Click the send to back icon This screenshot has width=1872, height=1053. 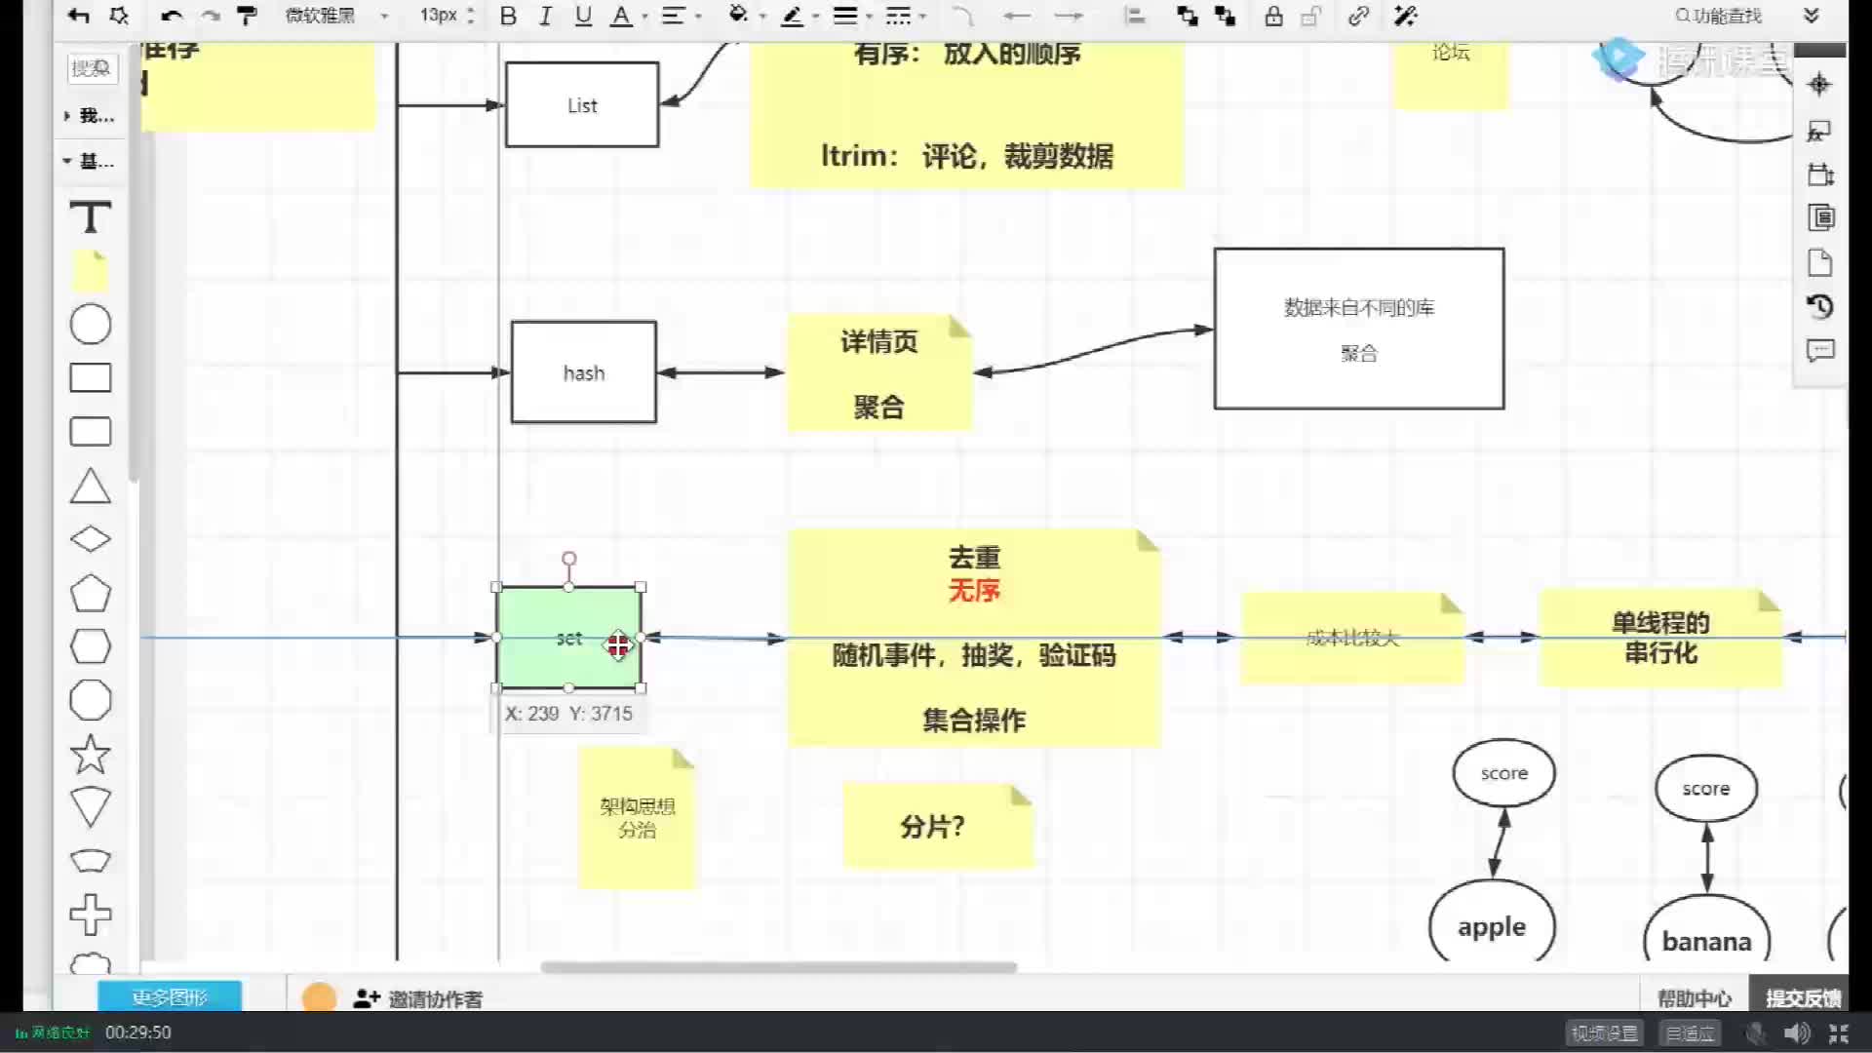1225,16
